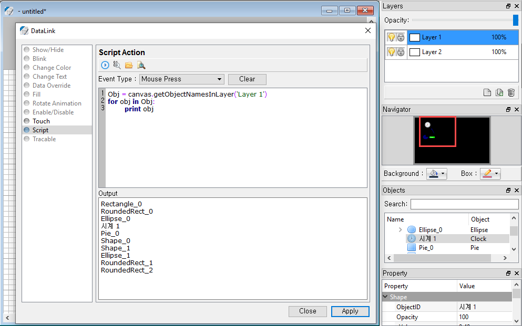The width and height of the screenshot is (522, 326).
Task: Toggle Layer 1 visibility light bulb
Action: tap(392, 37)
